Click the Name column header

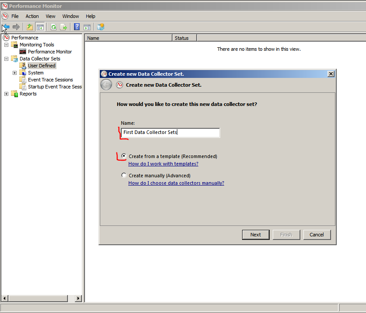click(128, 38)
